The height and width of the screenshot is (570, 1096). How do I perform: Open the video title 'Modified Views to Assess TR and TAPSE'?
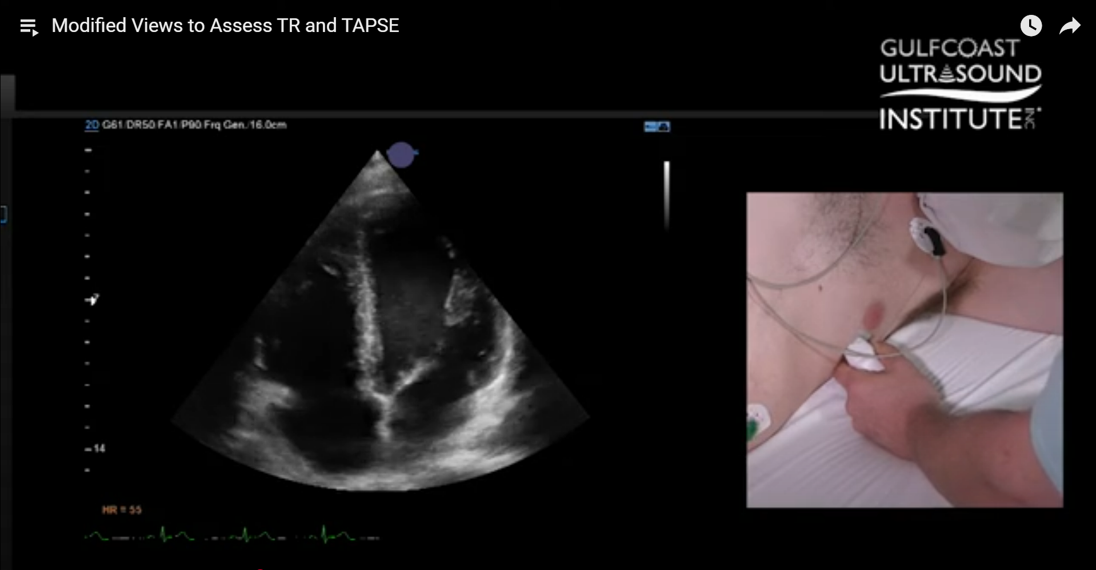pyautogui.click(x=225, y=26)
